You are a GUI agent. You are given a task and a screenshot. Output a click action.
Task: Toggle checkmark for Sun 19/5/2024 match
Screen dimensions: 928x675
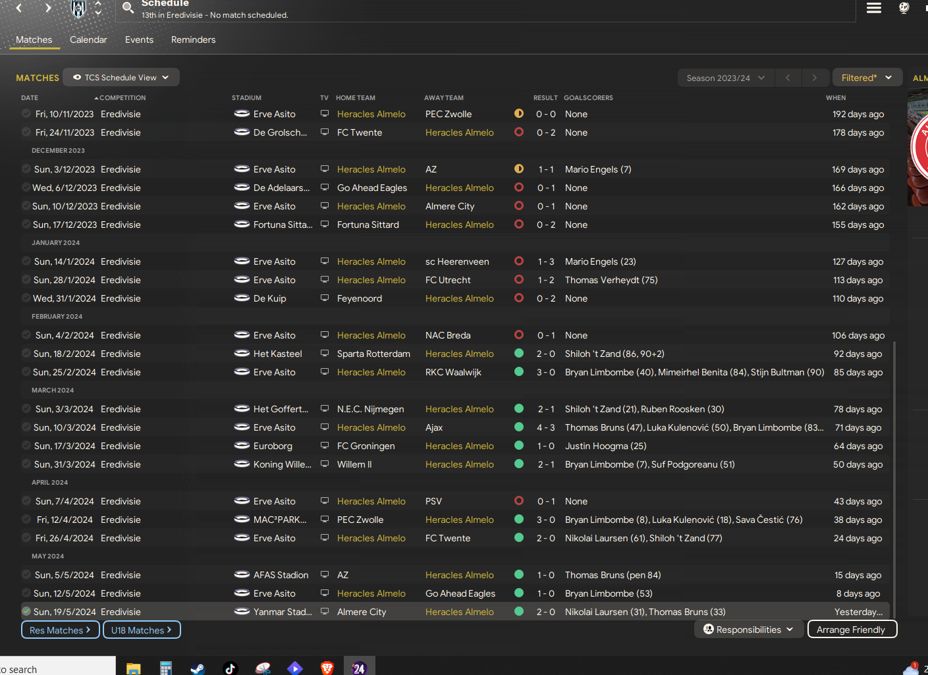pyautogui.click(x=26, y=611)
